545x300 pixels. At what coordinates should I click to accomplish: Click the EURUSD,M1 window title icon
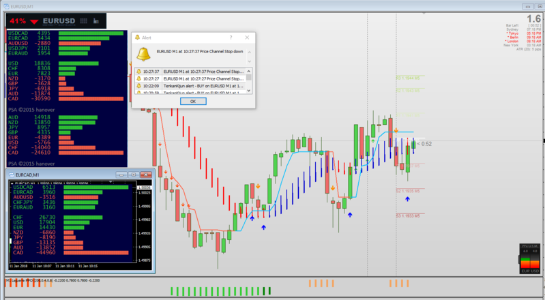[x=6, y=6]
